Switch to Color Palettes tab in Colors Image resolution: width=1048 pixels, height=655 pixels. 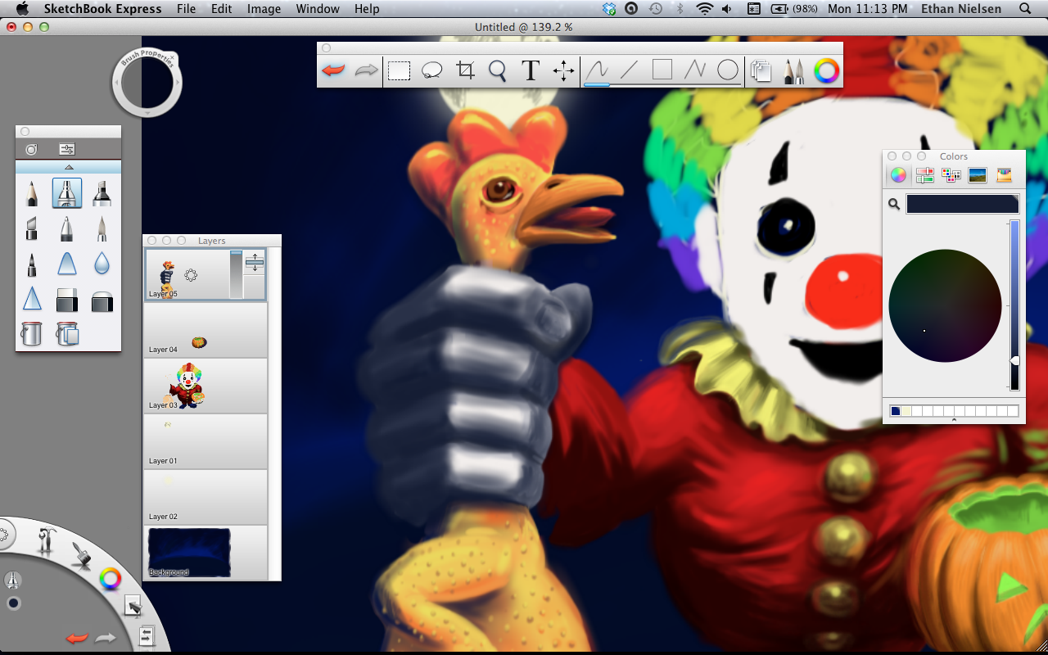[951, 174]
